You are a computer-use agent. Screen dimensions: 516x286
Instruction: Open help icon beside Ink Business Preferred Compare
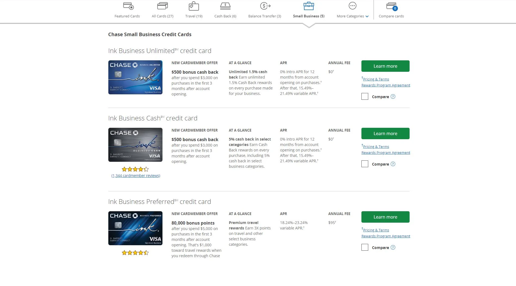pyautogui.click(x=393, y=247)
